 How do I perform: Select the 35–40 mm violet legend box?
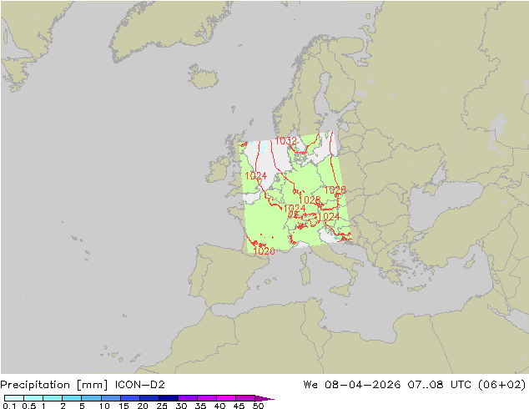(207, 398)
